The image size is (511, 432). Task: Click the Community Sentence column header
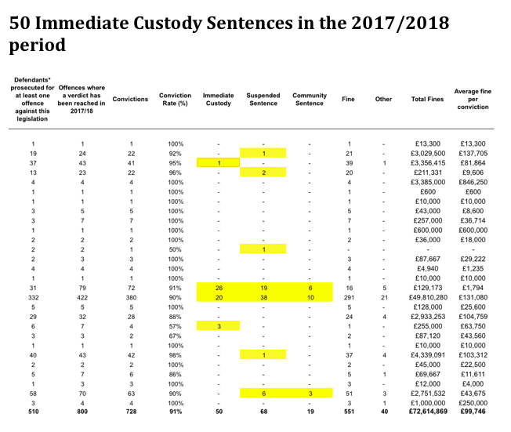point(310,99)
